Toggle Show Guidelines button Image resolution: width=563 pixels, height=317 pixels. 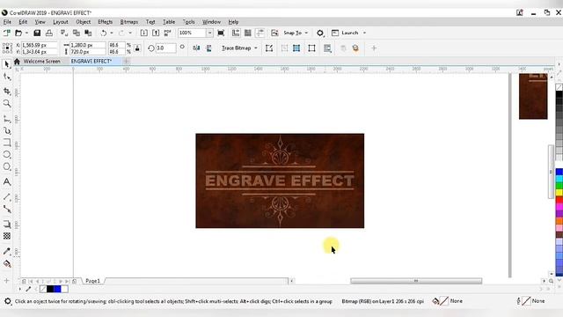[260, 33]
